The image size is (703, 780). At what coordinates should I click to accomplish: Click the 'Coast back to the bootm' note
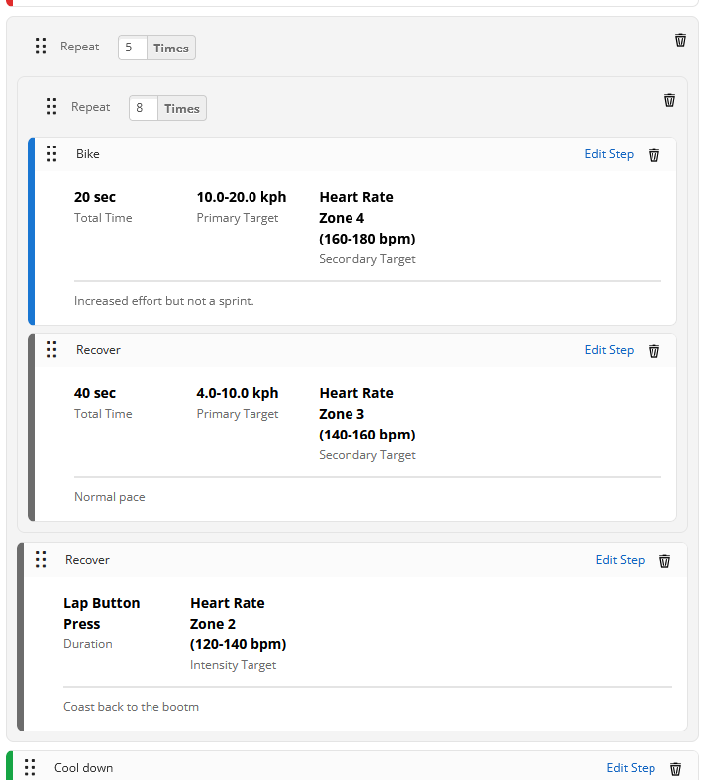[x=131, y=707]
